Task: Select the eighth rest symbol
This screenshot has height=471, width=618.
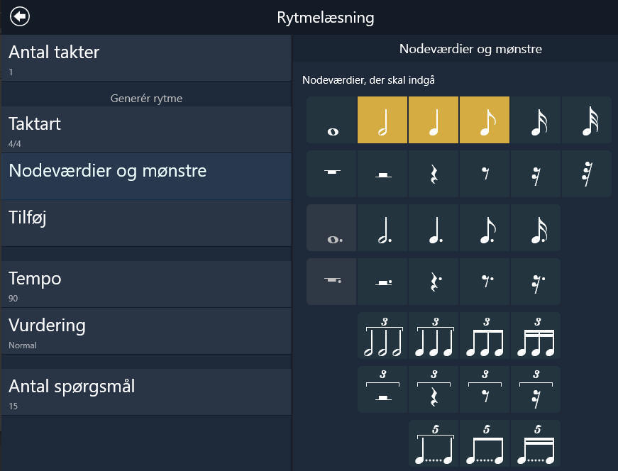Action: tap(485, 174)
